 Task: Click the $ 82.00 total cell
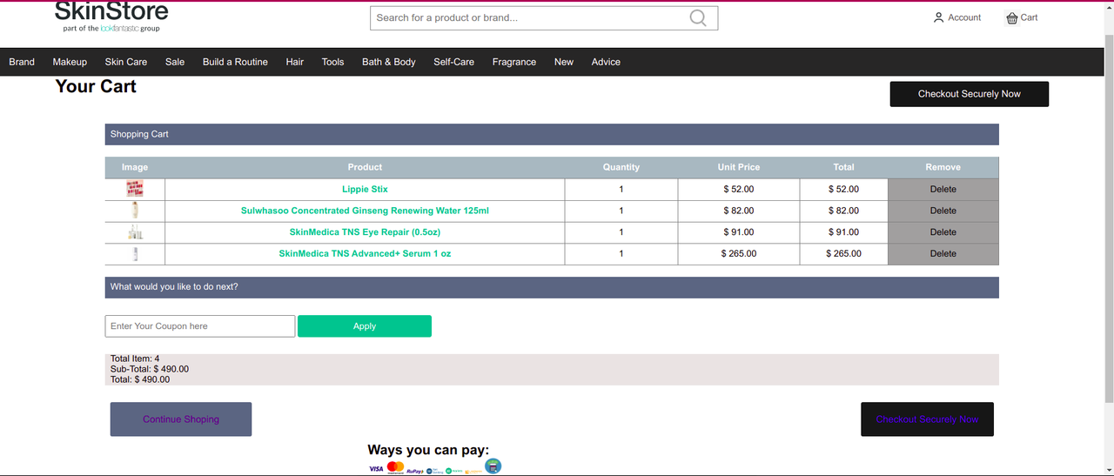coord(844,211)
